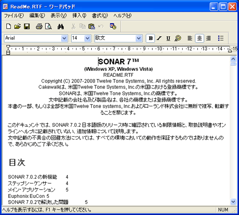Open the 編集(E) menu
This screenshot has width=239, height=215.
37,16
